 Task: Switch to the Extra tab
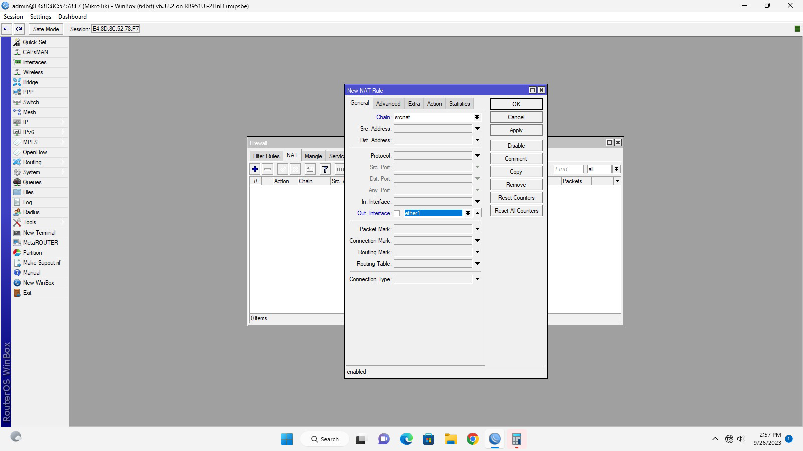coord(414,104)
